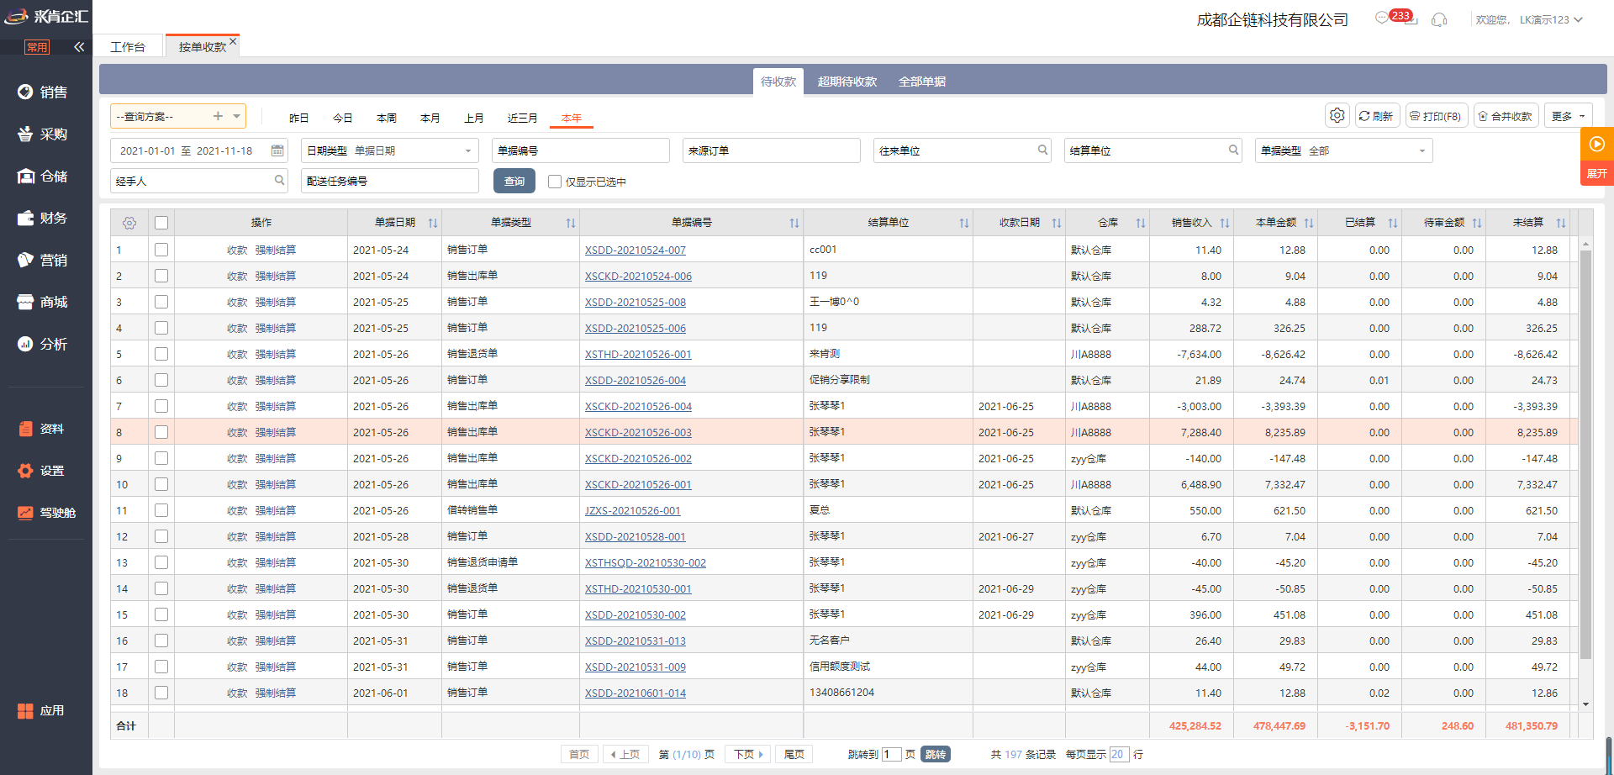Open the 驾驶舱 dashboard sidebar icon
The image size is (1614, 775).
(25, 513)
